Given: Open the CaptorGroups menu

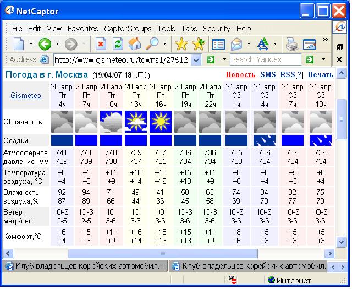Looking at the screenshot, I should [x=127, y=29].
